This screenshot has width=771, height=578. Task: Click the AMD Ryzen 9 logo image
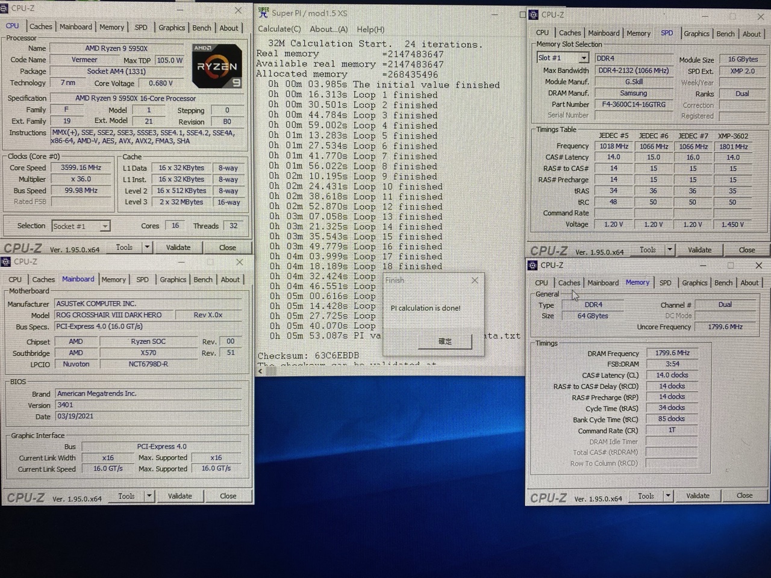tap(217, 66)
